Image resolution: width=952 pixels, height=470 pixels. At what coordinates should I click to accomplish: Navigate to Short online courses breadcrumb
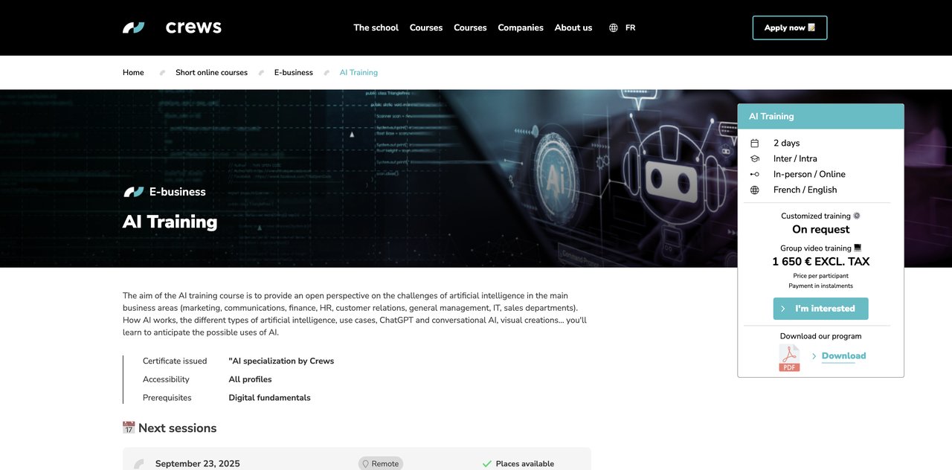click(x=211, y=73)
